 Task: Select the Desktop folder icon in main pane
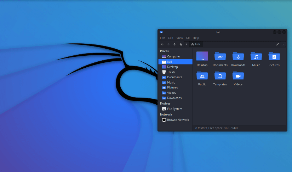point(202,56)
